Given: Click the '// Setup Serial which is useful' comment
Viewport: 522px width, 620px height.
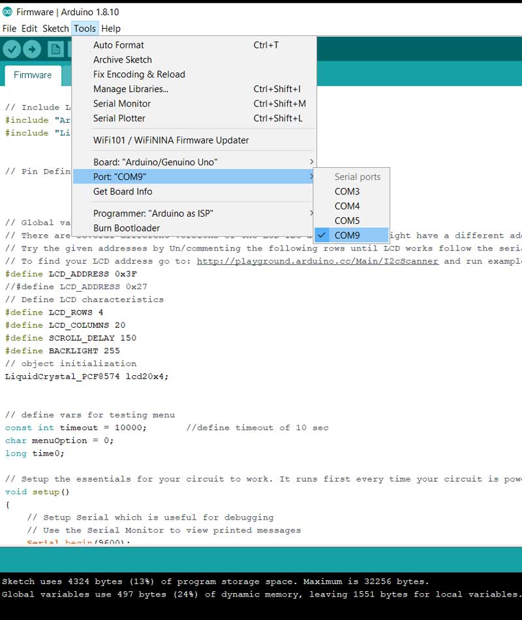Looking at the screenshot, I should pos(150,518).
